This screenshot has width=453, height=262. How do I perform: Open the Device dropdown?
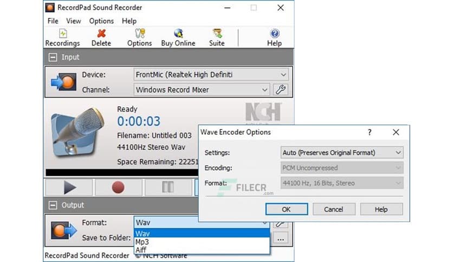click(211, 75)
